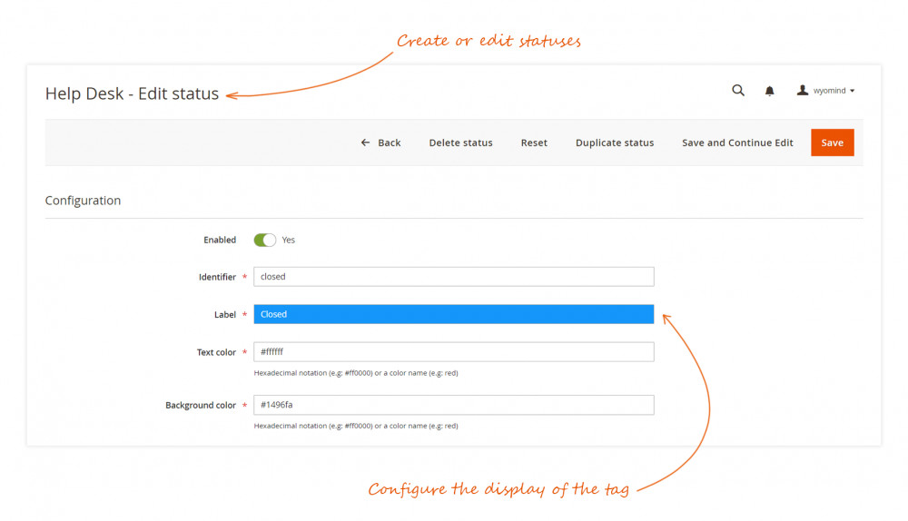Click the user account avatar icon
This screenshot has height=521, width=908.
(x=803, y=91)
